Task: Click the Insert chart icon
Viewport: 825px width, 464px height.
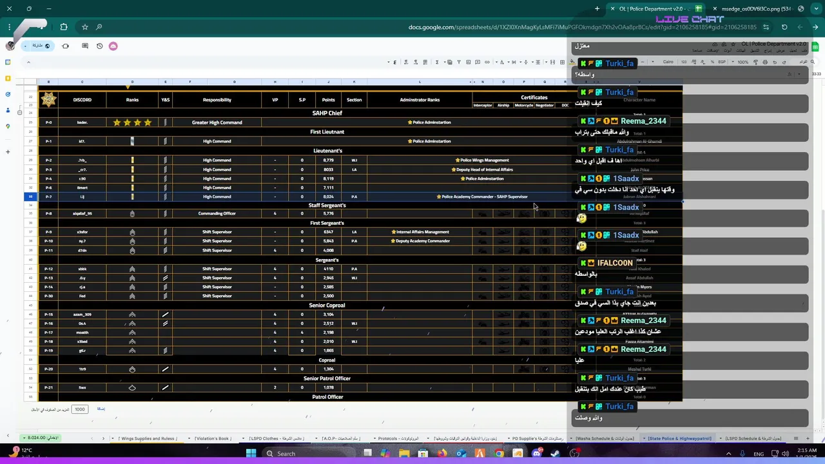Action: (468, 62)
